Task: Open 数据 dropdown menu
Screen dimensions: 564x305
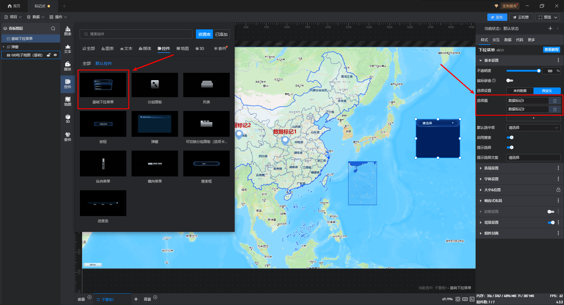Action: point(36,17)
